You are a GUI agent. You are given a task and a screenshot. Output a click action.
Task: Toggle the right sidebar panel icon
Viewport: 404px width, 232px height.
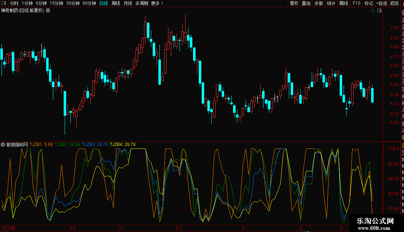coord(379,11)
